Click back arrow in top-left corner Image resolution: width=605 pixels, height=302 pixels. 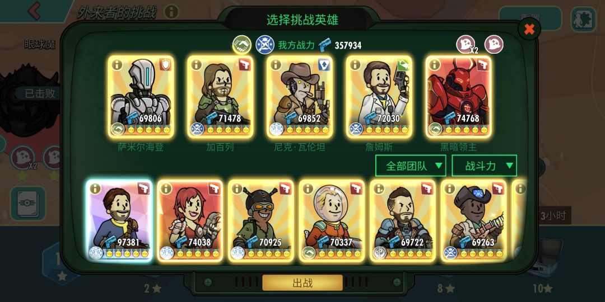point(34,11)
